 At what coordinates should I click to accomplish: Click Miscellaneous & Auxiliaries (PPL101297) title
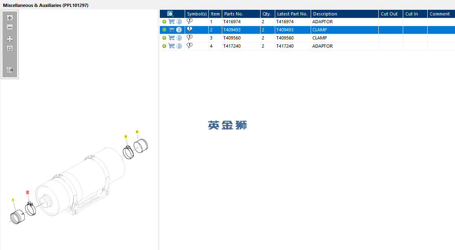tap(46, 5)
